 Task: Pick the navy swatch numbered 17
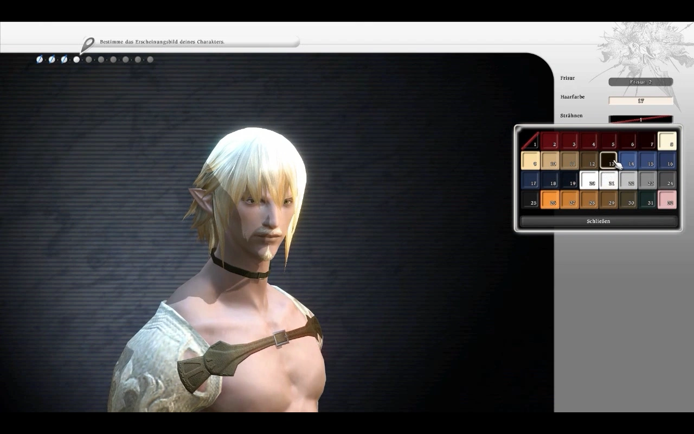pos(530,180)
